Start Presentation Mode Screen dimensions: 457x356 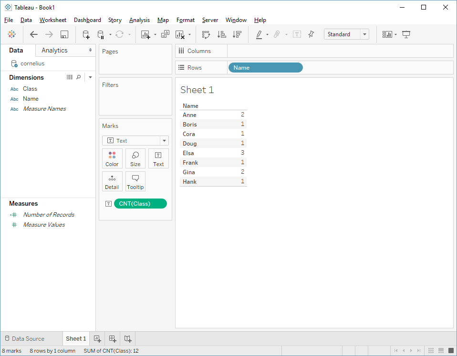pyautogui.click(x=406, y=34)
